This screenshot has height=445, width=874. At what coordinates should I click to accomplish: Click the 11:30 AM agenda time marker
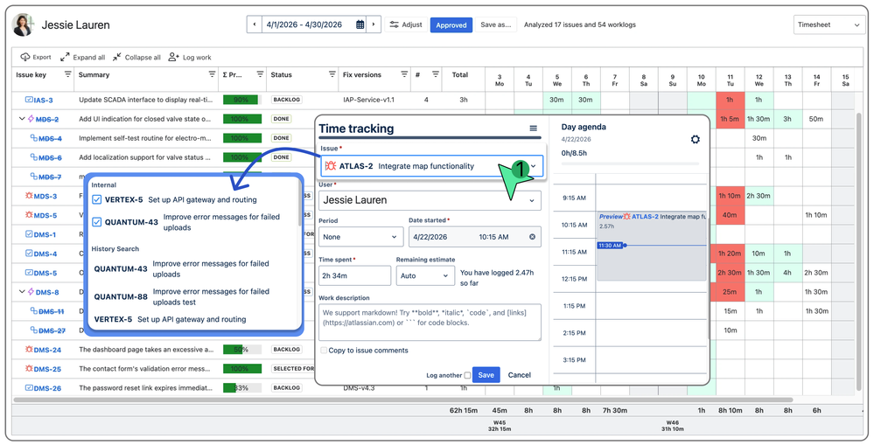click(x=609, y=245)
